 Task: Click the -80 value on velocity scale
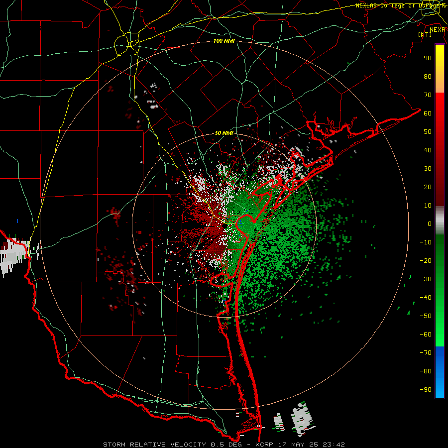click(x=426, y=371)
